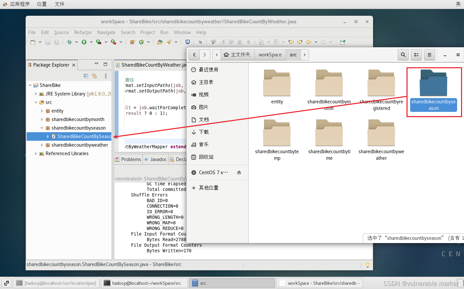Open the dropdown arrow next to New file icon
This screenshot has height=289, width=464.
[40, 42]
